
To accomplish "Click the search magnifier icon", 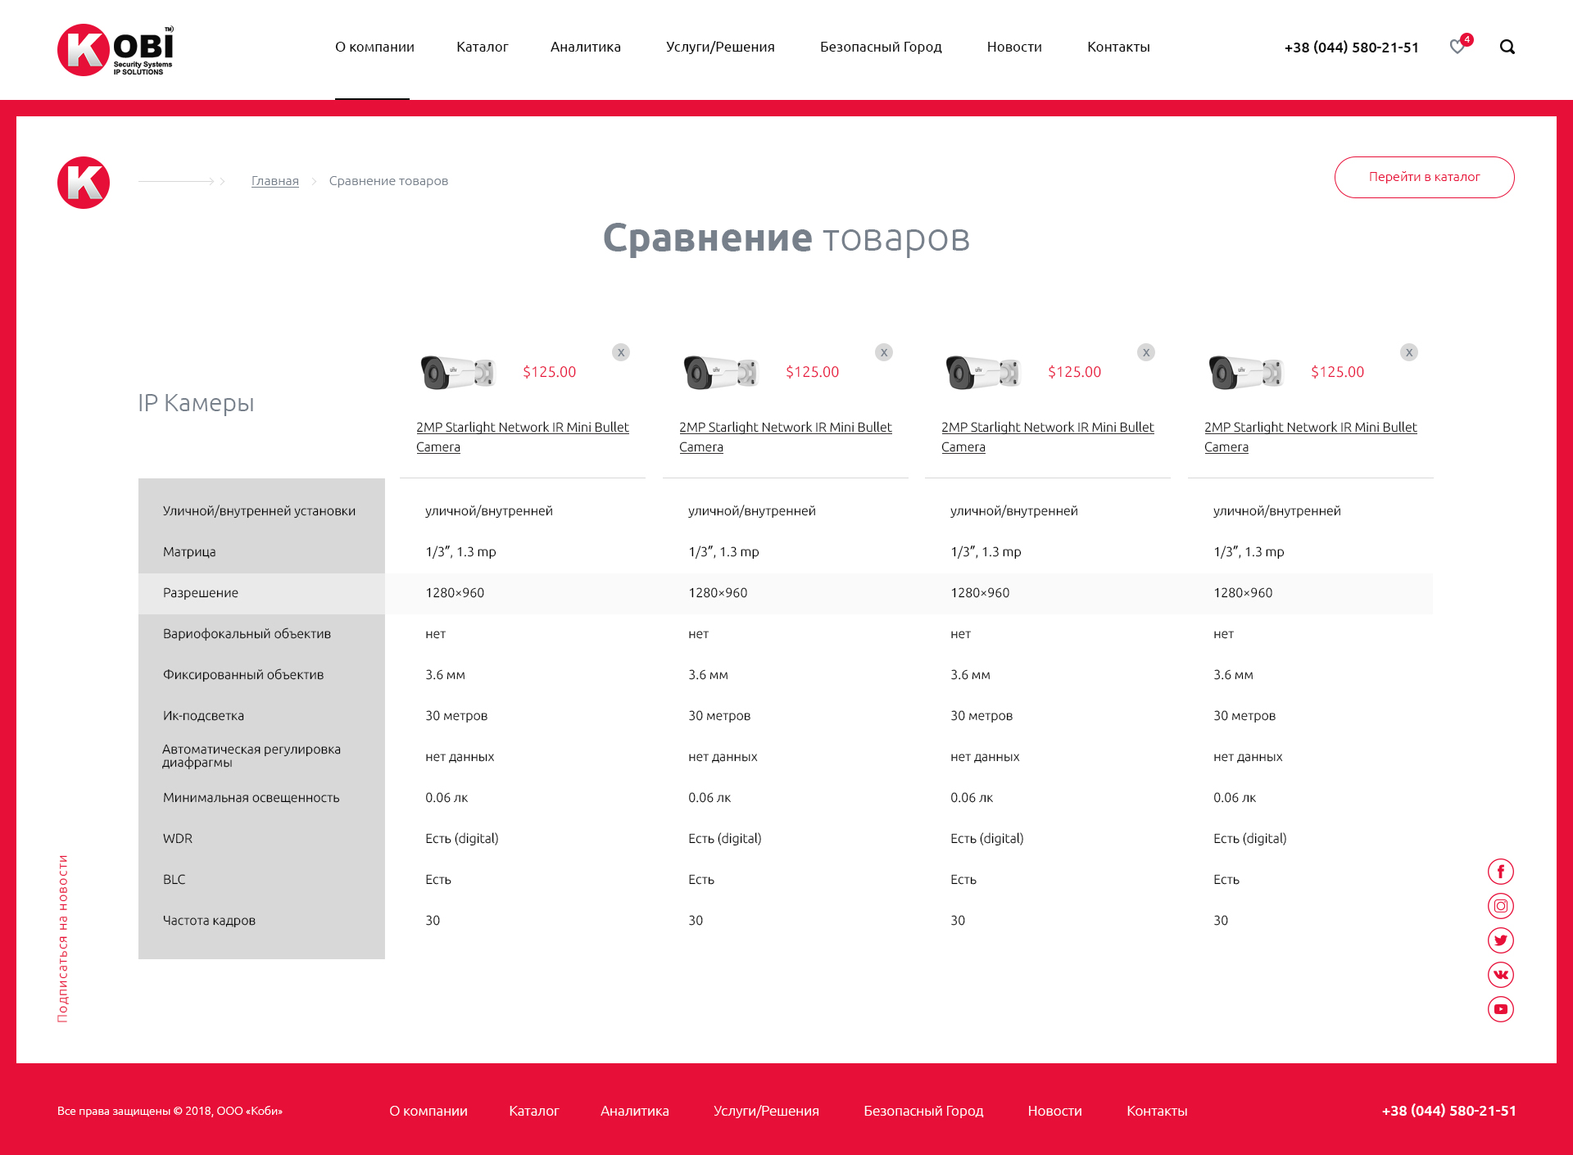I will (x=1507, y=47).
